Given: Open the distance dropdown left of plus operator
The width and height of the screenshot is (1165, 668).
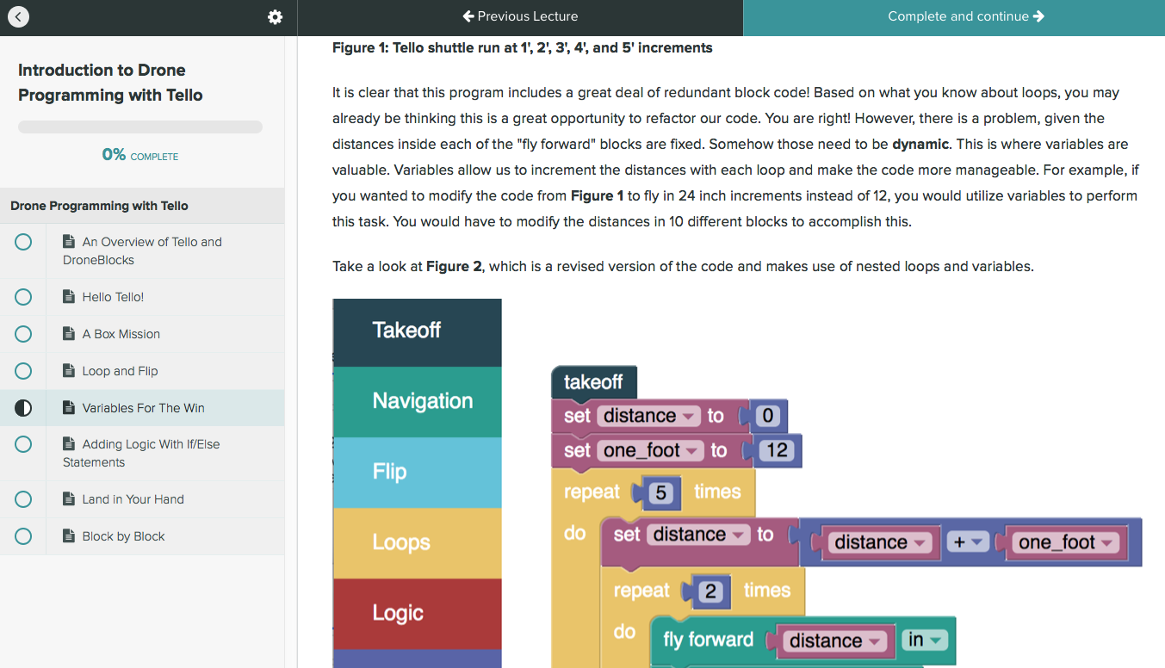Looking at the screenshot, I should [880, 542].
